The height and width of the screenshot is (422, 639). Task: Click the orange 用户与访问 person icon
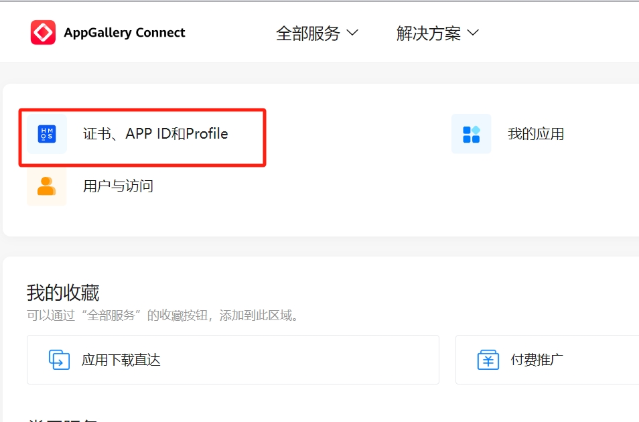47,186
